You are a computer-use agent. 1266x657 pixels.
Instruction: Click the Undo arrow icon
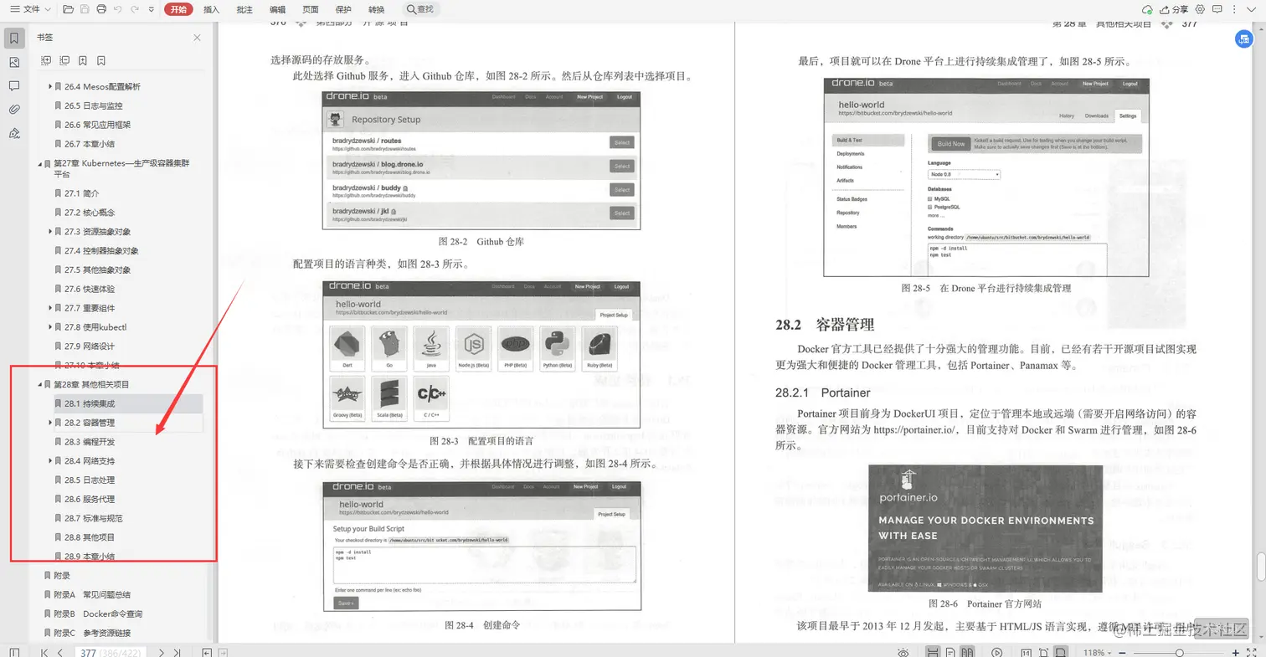pyautogui.click(x=117, y=9)
